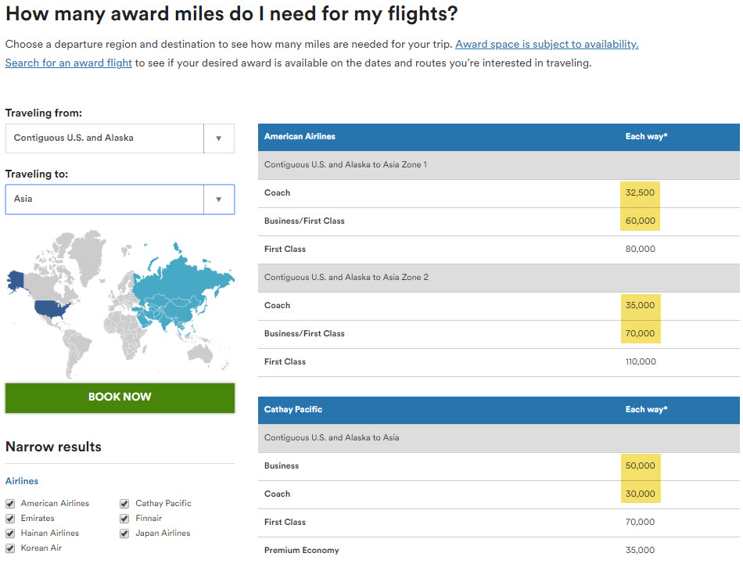Click 35,000 Coach miles for Asia Zone 2

641,305
